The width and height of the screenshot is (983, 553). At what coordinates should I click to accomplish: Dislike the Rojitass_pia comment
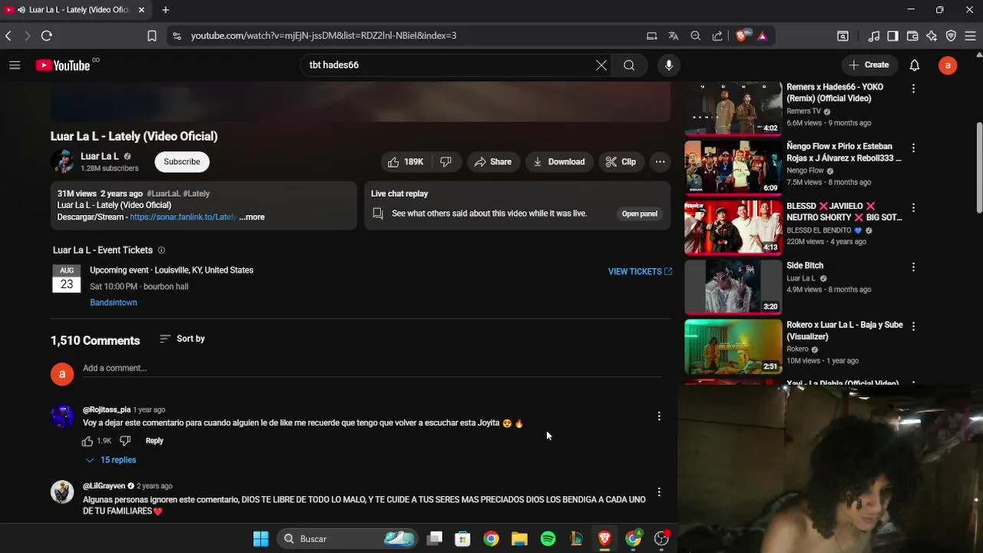(125, 441)
